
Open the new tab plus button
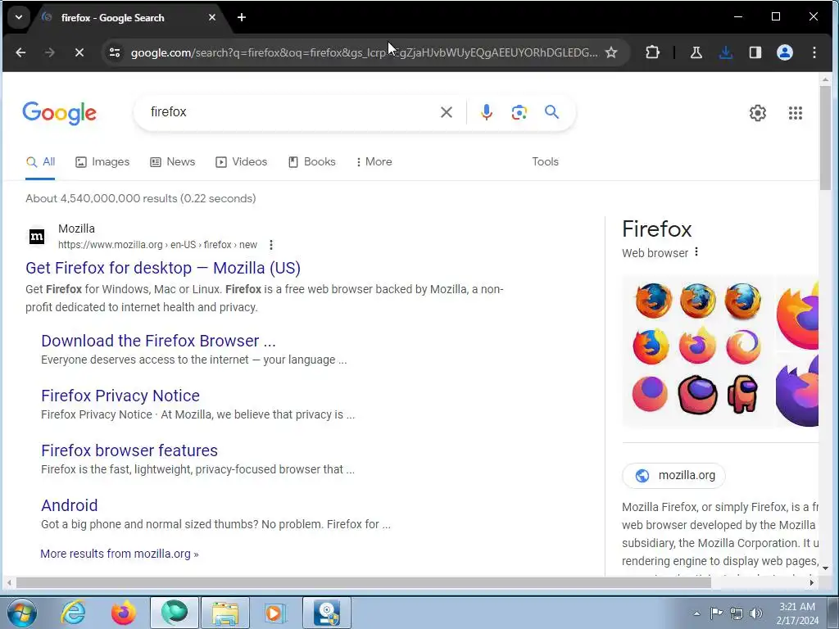coord(242,18)
